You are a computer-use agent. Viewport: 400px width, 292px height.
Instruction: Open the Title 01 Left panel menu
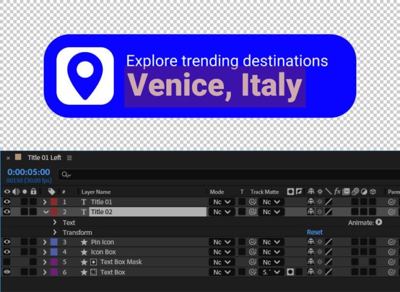[x=70, y=158]
